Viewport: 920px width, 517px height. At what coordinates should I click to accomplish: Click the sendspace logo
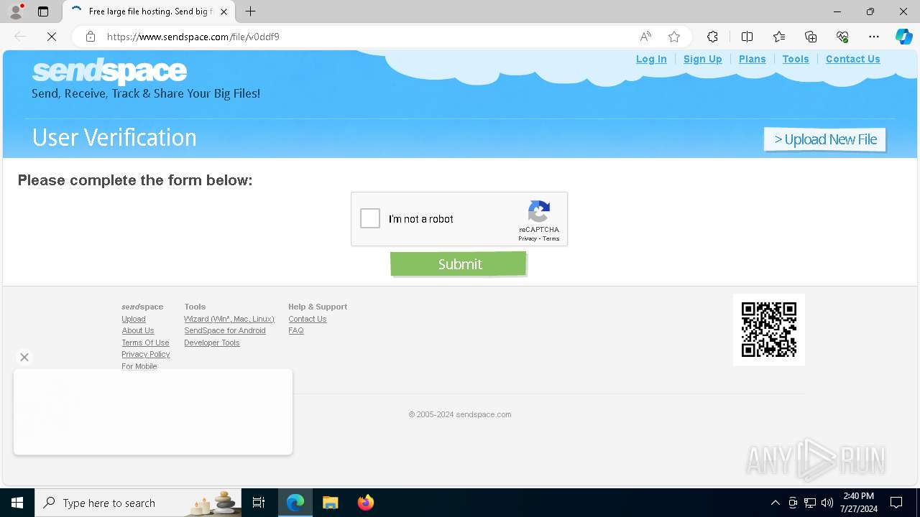click(109, 71)
